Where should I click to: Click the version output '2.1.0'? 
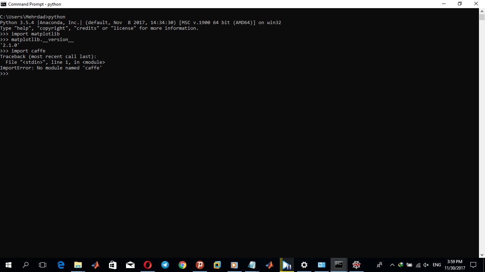point(10,45)
